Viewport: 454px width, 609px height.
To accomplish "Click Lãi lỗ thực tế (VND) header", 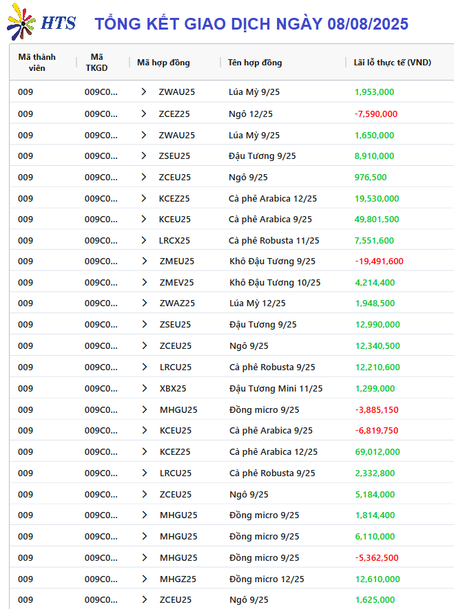I will [x=393, y=63].
